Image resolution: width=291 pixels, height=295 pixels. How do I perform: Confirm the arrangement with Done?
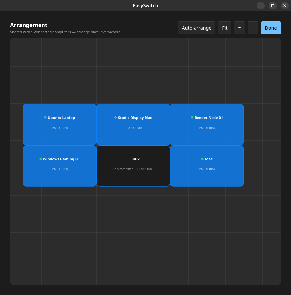pyautogui.click(x=271, y=28)
